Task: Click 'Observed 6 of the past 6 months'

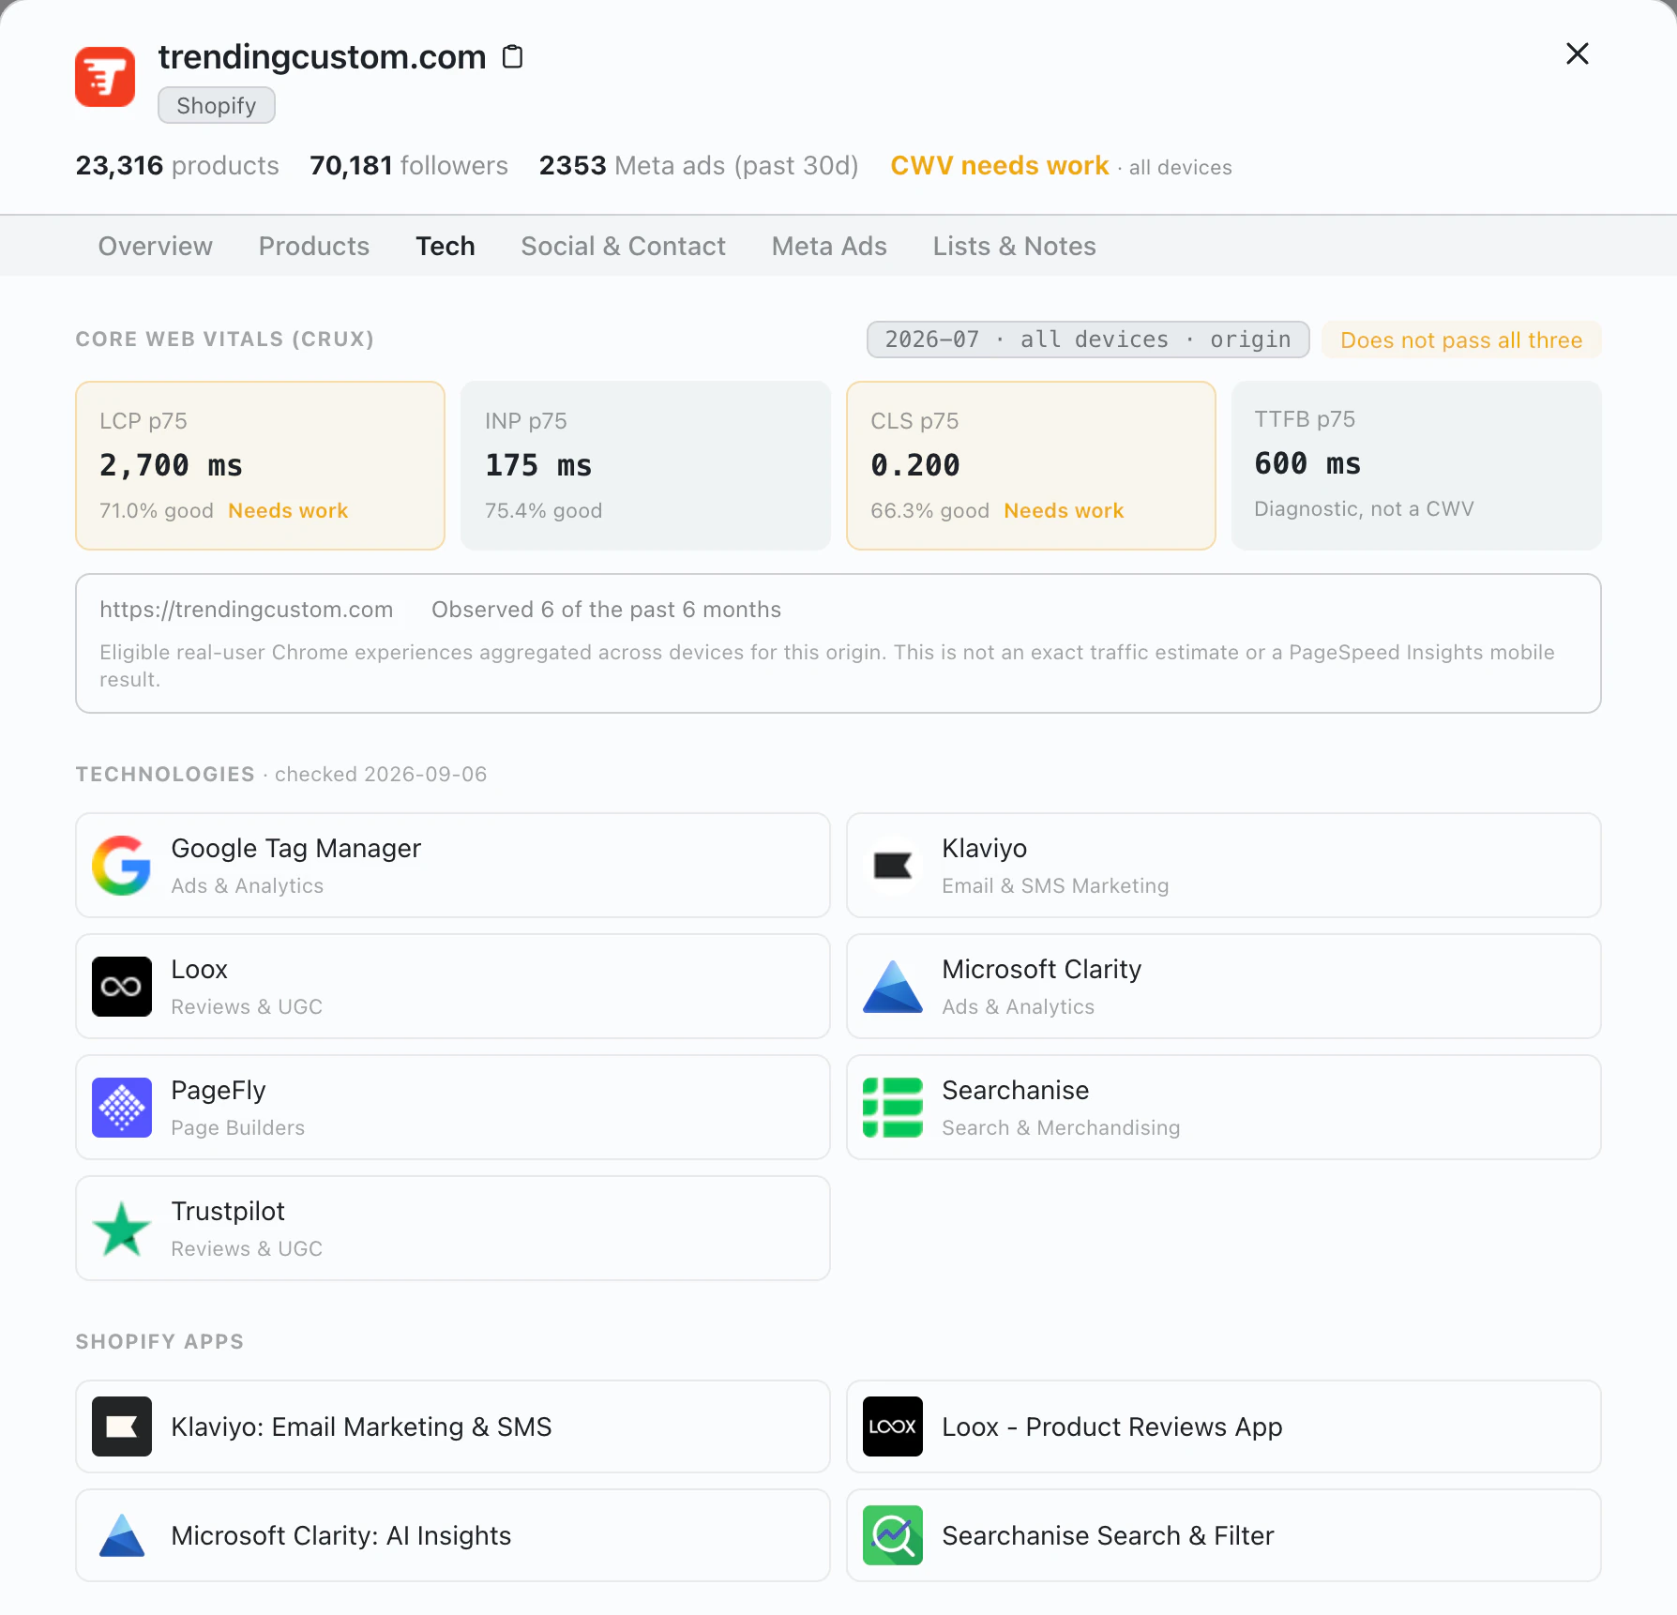Action: pos(607,610)
